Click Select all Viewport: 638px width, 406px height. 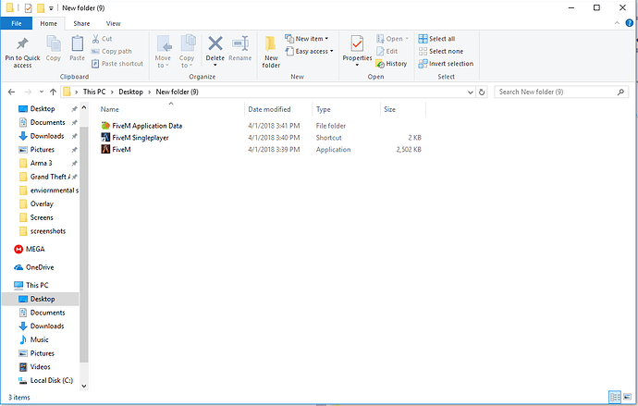click(x=436, y=39)
